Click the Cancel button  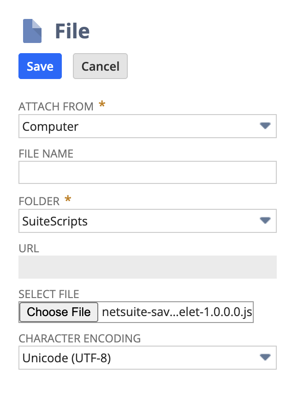tap(100, 66)
